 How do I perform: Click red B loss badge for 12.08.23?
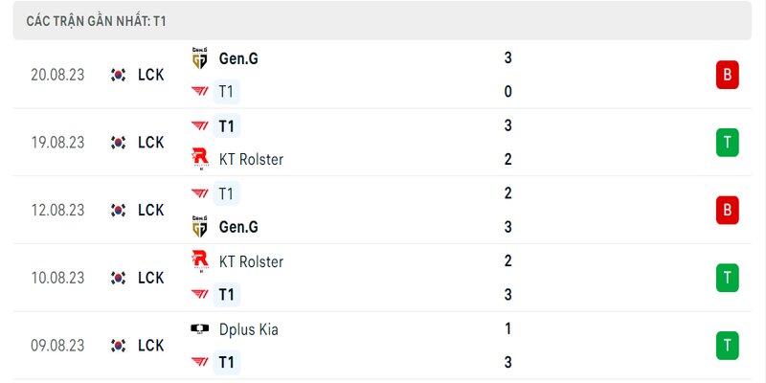point(728,210)
